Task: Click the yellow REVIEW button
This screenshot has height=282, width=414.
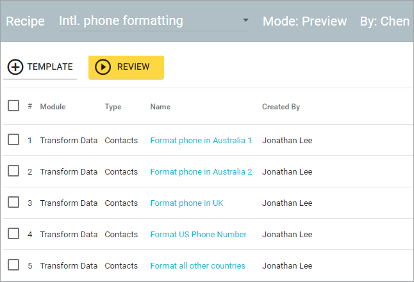Action: [126, 67]
